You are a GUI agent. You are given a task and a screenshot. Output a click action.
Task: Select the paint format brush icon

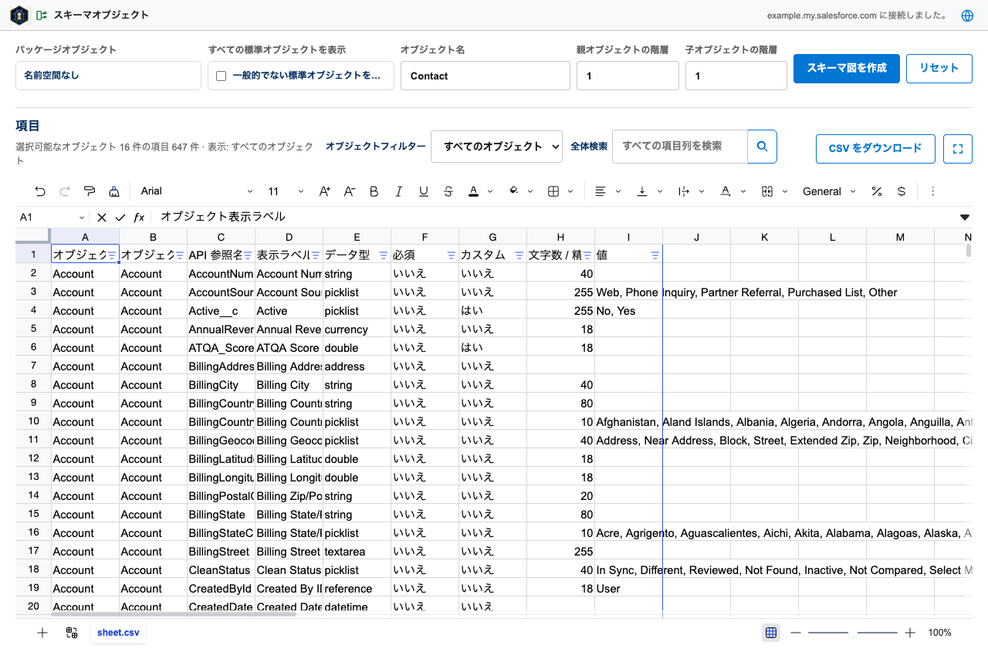point(90,191)
